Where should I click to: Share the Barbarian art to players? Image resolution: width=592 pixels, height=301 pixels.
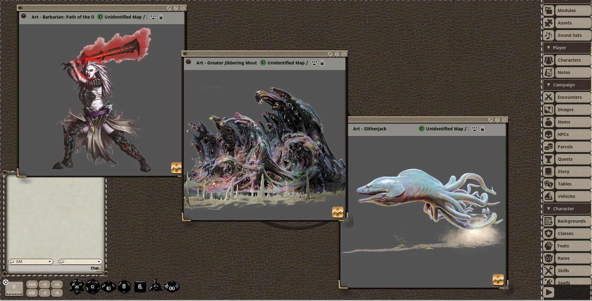[x=153, y=17]
